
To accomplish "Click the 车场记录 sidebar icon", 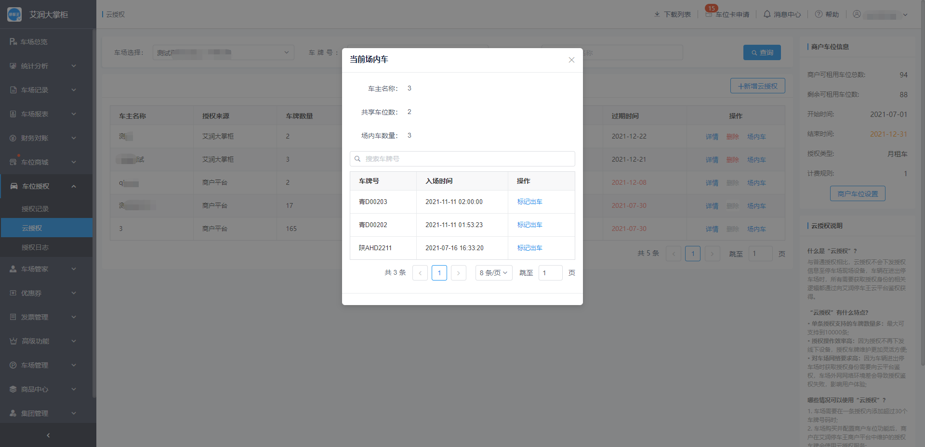I will tap(13, 90).
